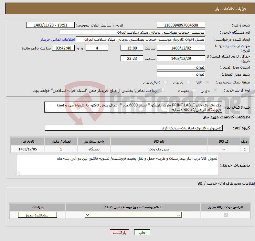Click the need number field 1103094897004680
255x241 pixels.
181,25
